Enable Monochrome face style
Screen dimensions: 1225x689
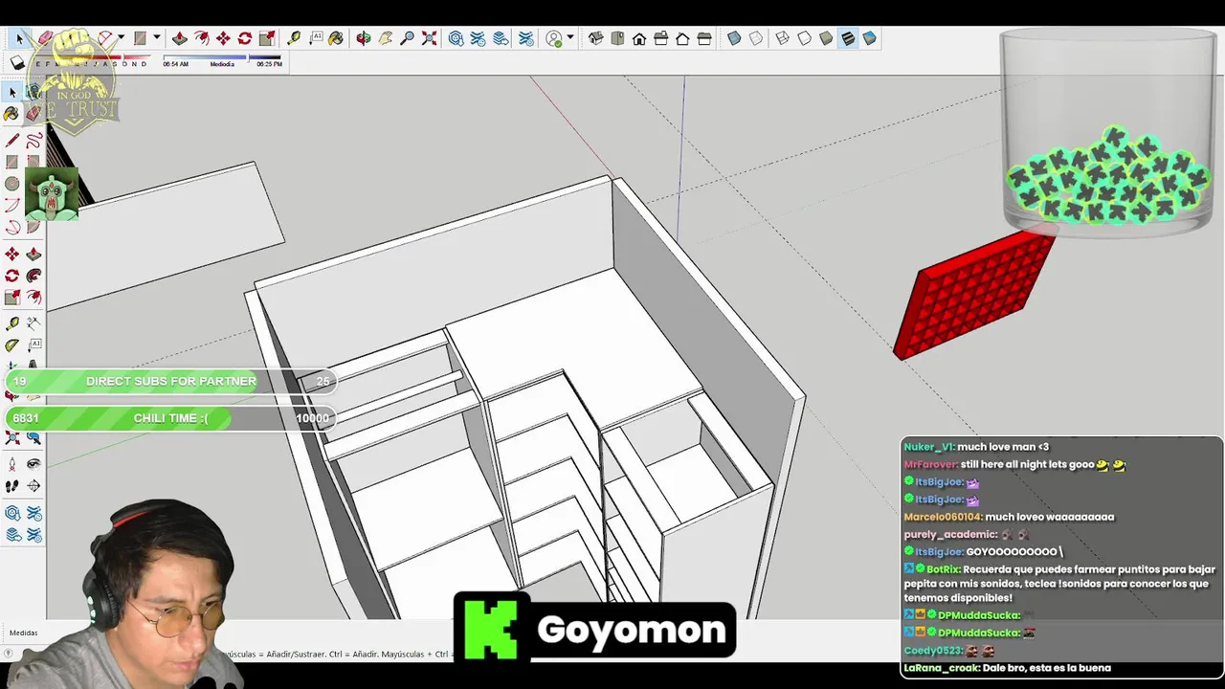[x=869, y=38]
